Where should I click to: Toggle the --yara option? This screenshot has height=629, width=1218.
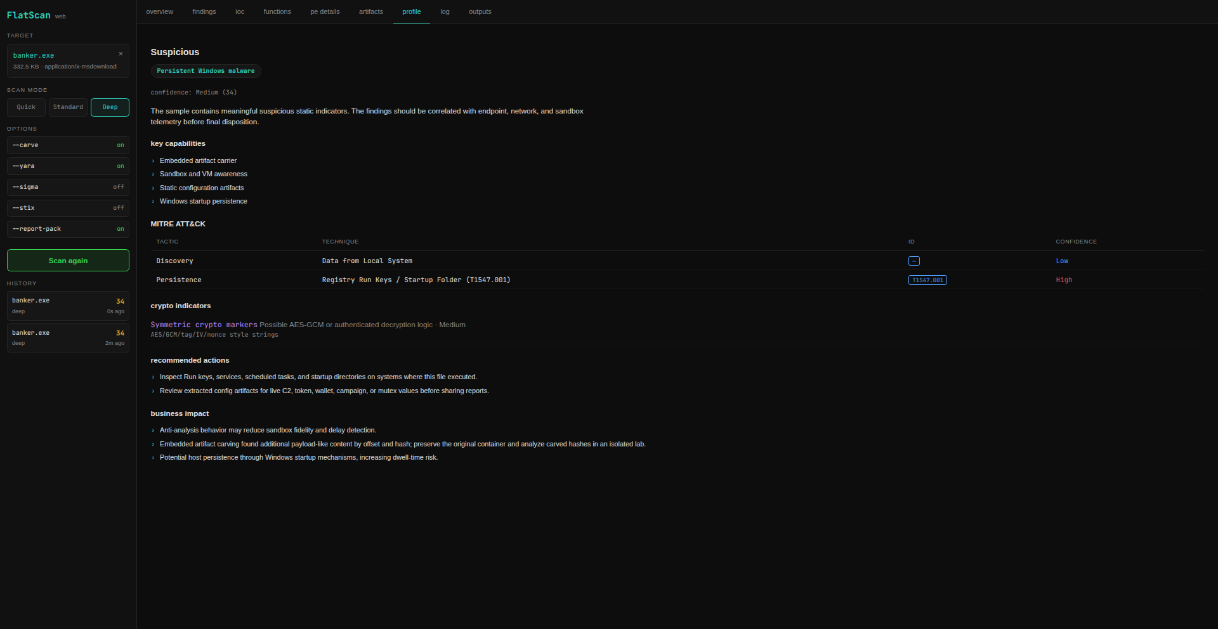[68, 166]
